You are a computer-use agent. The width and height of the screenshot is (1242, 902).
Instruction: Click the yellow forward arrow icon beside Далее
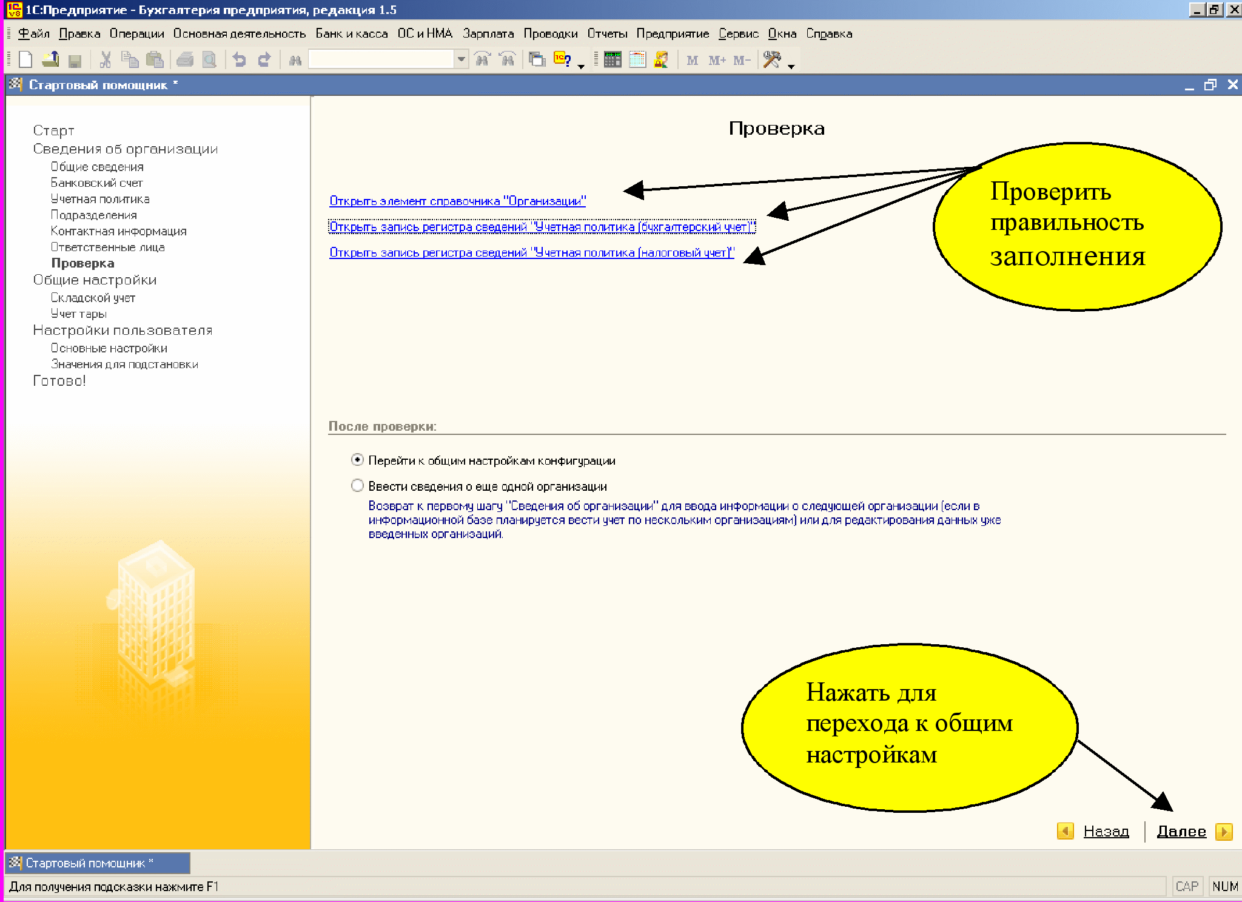click(x=1224, y=831)
